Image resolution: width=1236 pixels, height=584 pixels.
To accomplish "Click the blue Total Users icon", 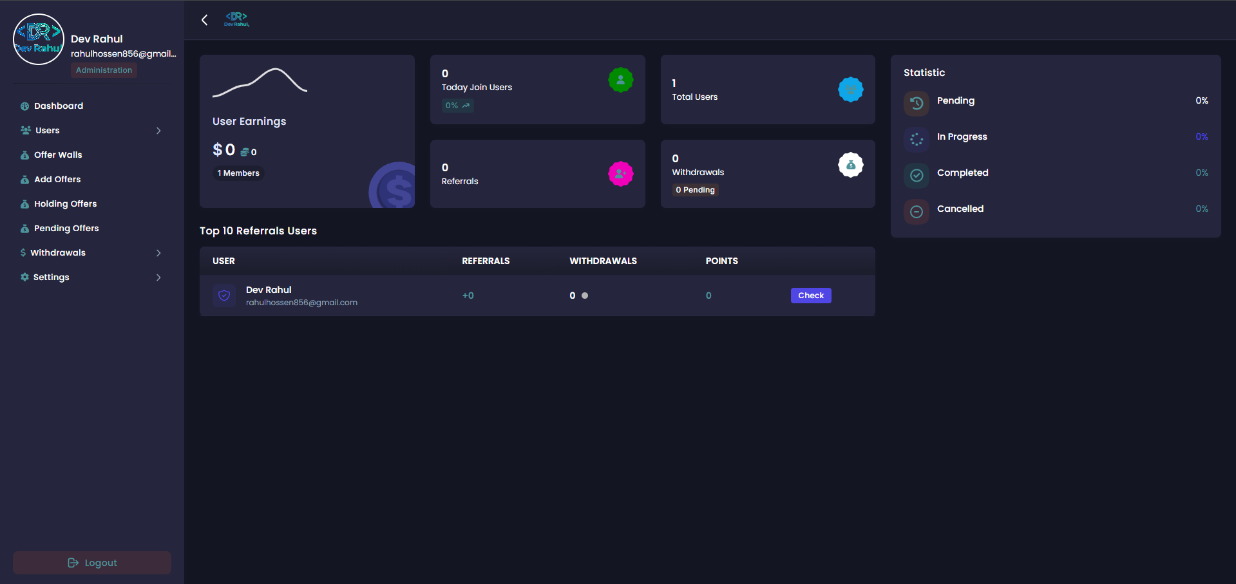I will tap(850, 89).
